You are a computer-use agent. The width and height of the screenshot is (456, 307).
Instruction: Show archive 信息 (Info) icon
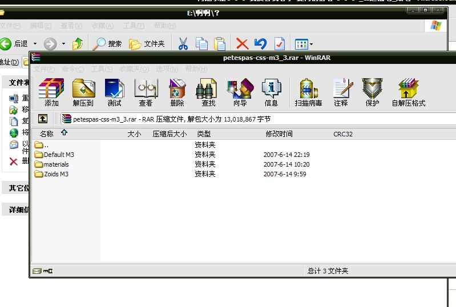(x=271, y=92)
